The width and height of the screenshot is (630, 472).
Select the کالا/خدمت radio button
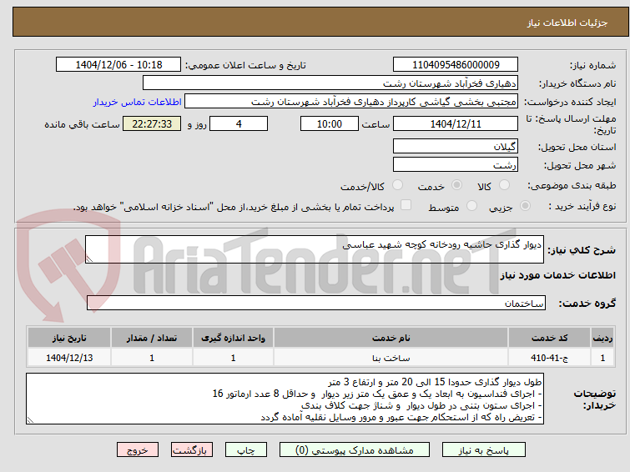pos(397,185)
